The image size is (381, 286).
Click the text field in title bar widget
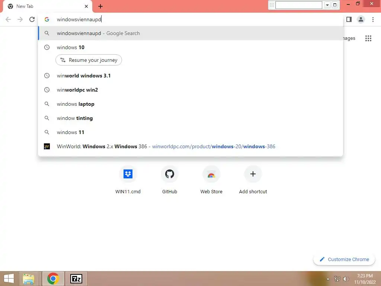(299, 5)
